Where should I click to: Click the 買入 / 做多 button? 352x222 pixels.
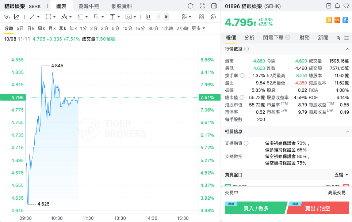coord(256,208)
